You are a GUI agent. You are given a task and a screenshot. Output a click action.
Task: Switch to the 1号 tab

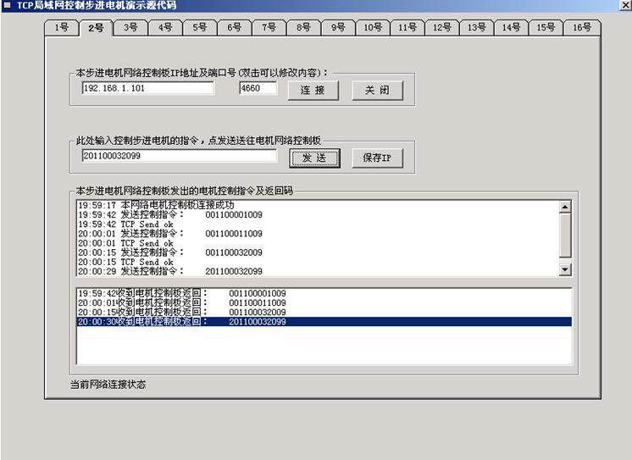click(x=62, y=28)
